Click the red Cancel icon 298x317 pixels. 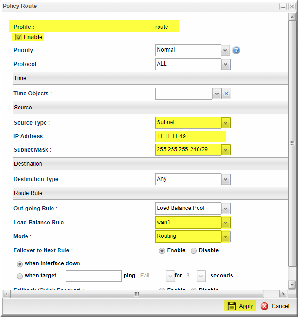click(265, 306)
